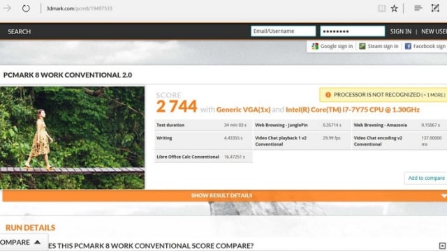The image size is (447, 251).
Task: Click the PROCESSOR IS NOT RECOGNIZED warning
Action: tap(383, 95)
